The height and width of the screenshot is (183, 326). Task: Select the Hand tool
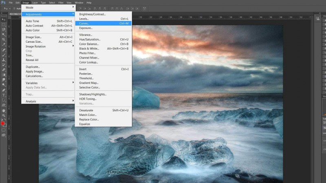tap(4, 110)
